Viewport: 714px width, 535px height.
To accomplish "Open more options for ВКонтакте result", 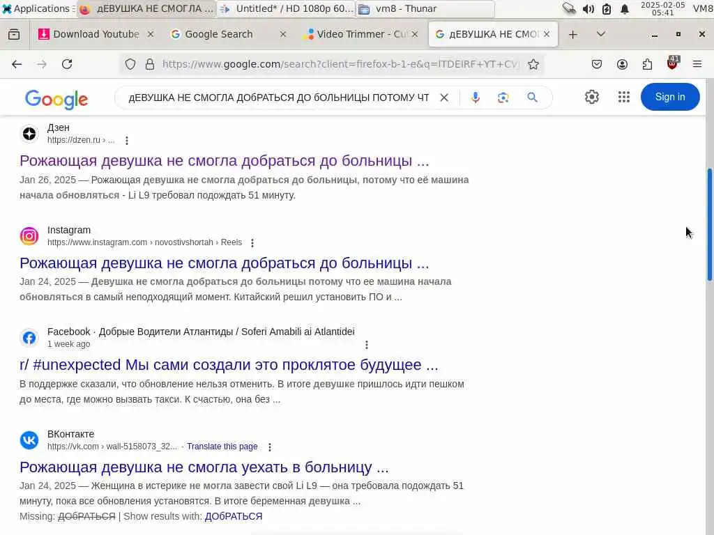I will [270, 447].
